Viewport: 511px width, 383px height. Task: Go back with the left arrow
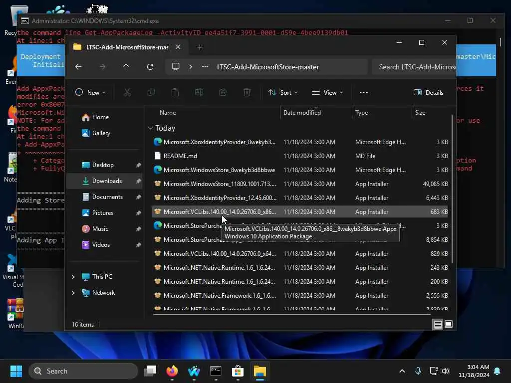pyautogui.click(x=78, y=67)
